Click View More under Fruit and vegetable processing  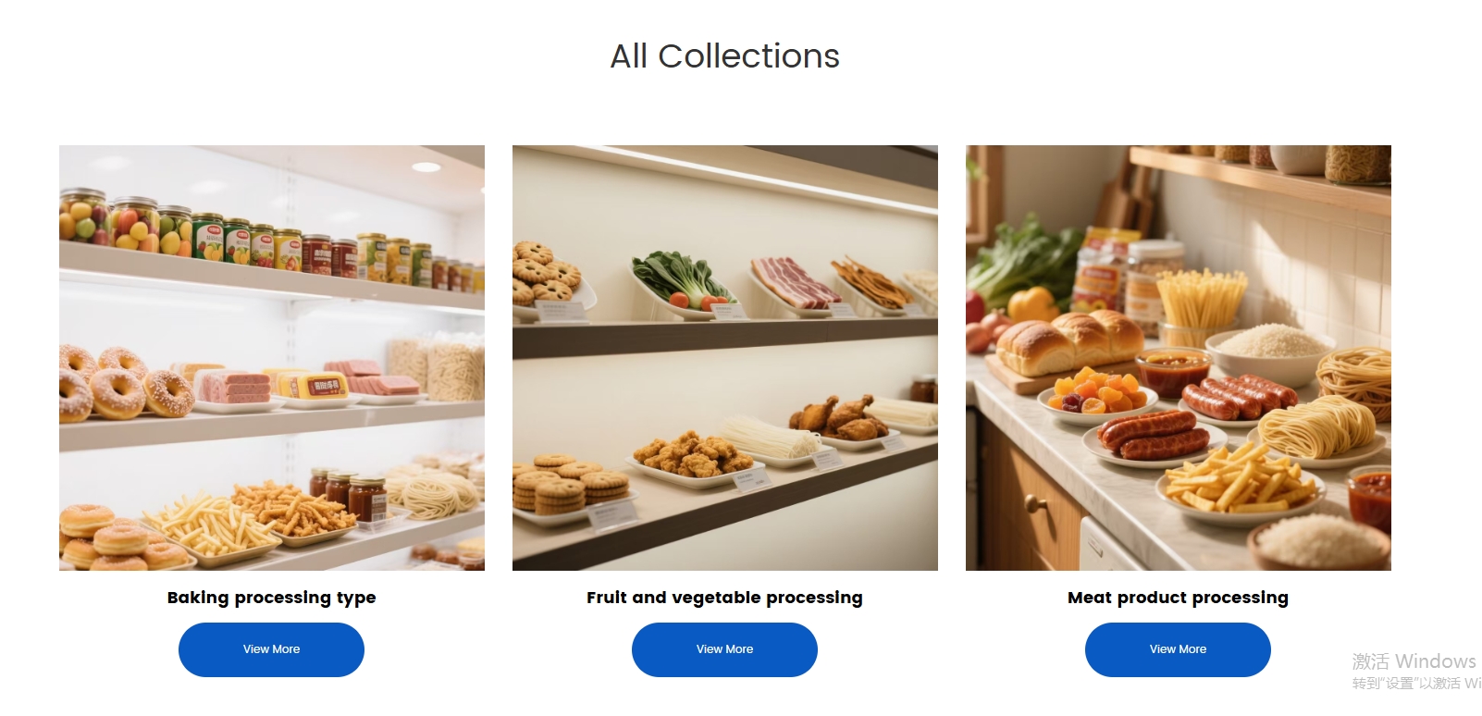pos(724,649)
